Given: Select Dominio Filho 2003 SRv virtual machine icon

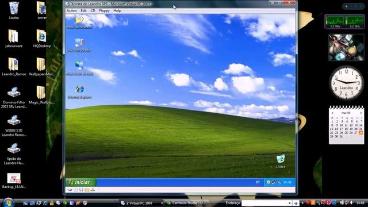Looking at the screenshot, I should (x=14, y=97).
